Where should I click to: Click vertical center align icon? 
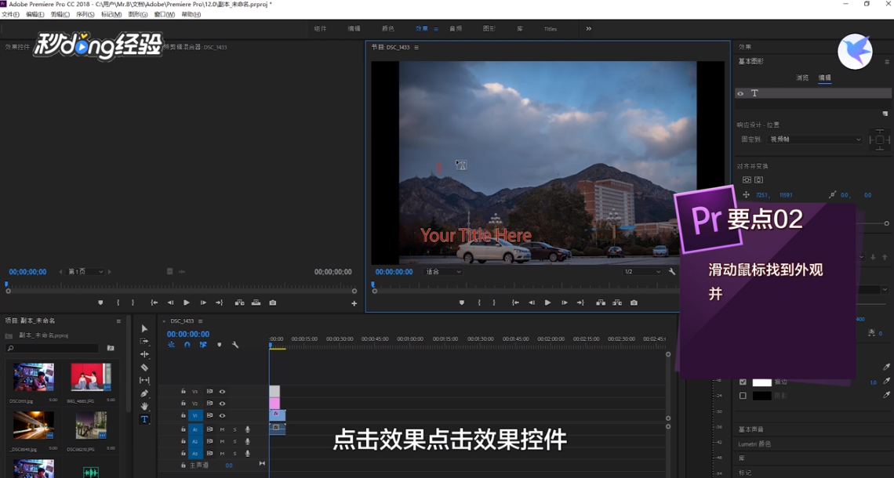[747, 180]
